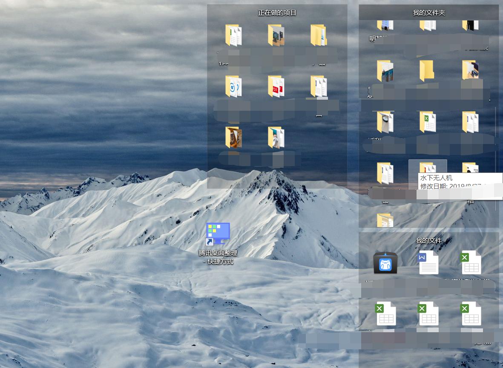The width and height of the screenshot is (503, 368).
Task: Open the folder showing a computer monitor preview
Action: (276, 35)
